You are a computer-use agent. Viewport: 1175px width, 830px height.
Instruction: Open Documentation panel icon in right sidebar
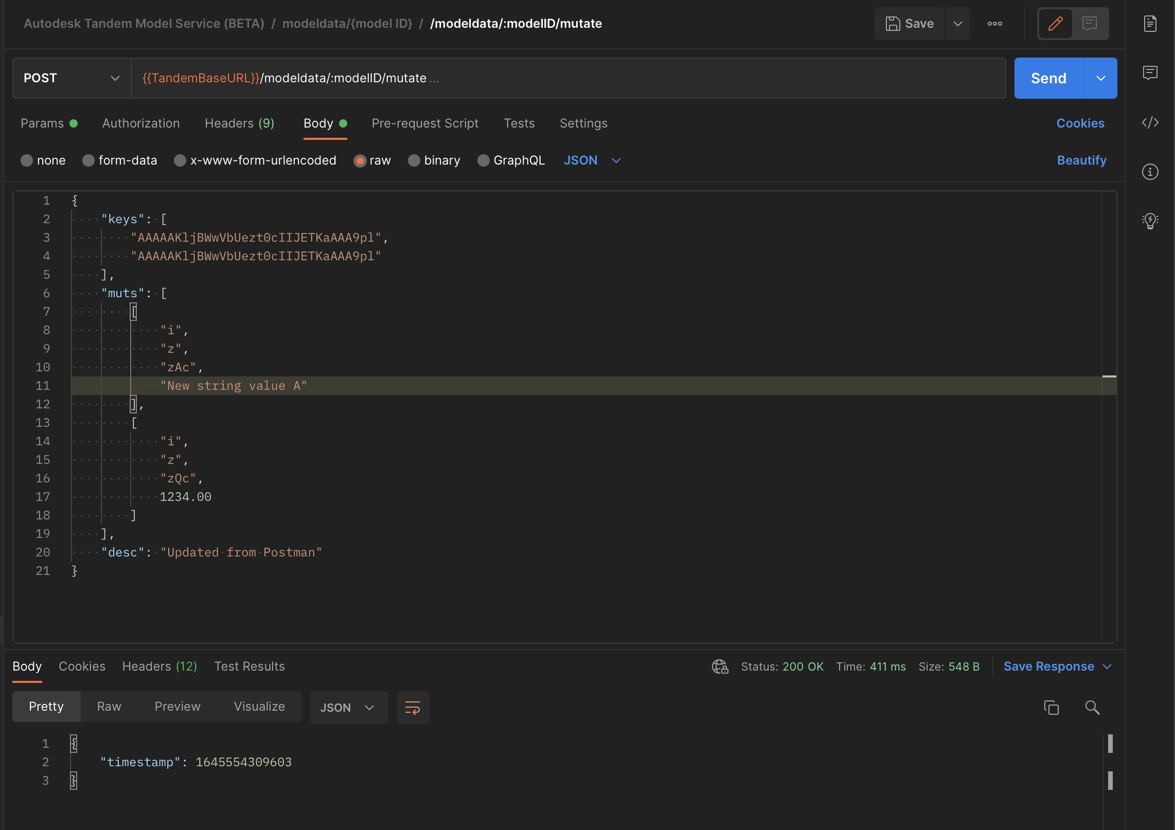pyautogui.click(x=1150, y=24)
